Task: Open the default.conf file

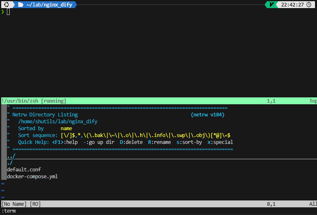Action: point(24,170)
